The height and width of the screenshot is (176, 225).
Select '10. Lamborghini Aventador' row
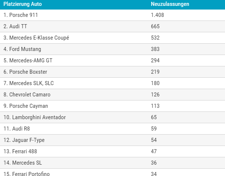pos(113,117)
